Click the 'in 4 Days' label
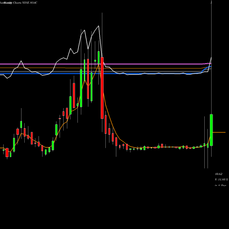The height and width of the screenshot is (229, 229). [221, 185]
